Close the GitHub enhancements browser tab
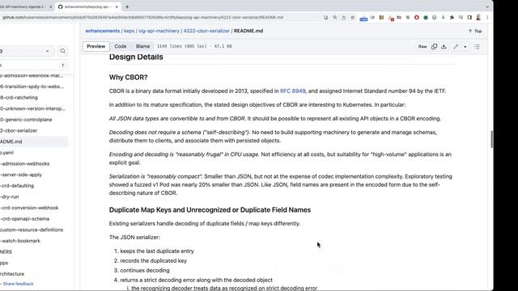The width and height of the screenshot is (518, 291). (117, 6)
